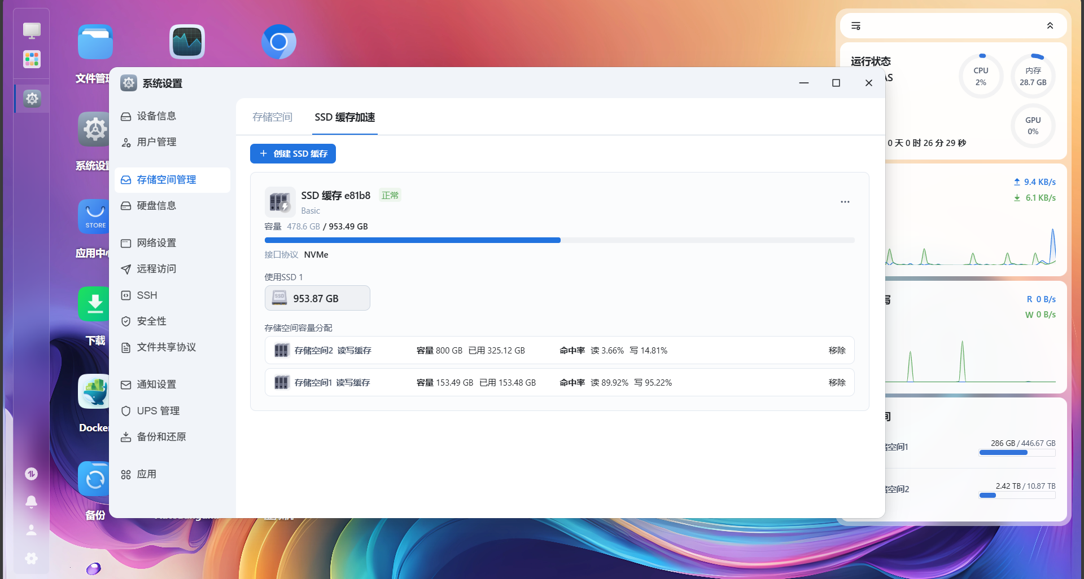Click the CPU 2% gauge widget
Viewport: 1084px width, 579px height.
coord(981,76)
